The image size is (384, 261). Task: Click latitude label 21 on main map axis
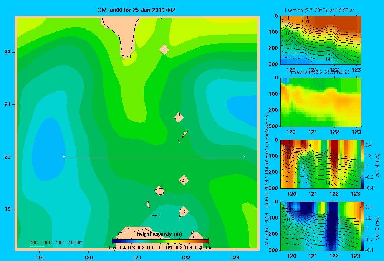click(8, 104)
